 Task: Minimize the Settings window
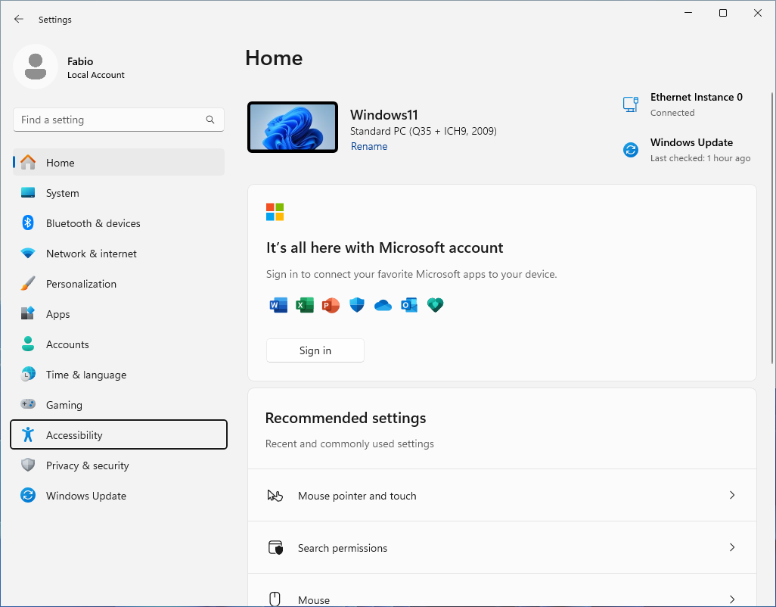click(x=688, y=13)
